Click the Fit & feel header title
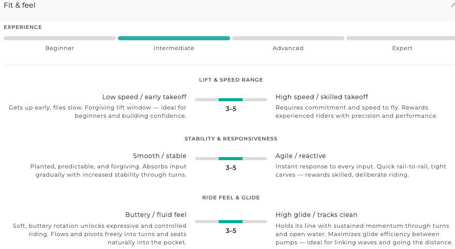The image size is (455, 249). click(x=20, y=5)
